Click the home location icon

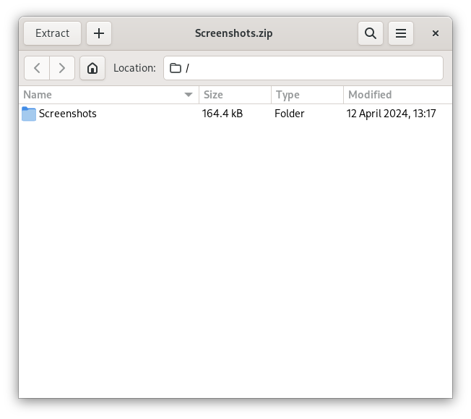(92, 68)
